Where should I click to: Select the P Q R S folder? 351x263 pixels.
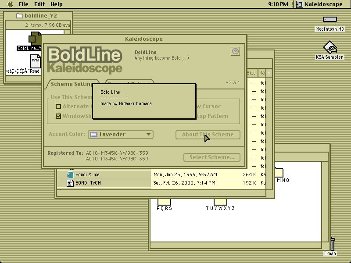[x=164, y=202]
